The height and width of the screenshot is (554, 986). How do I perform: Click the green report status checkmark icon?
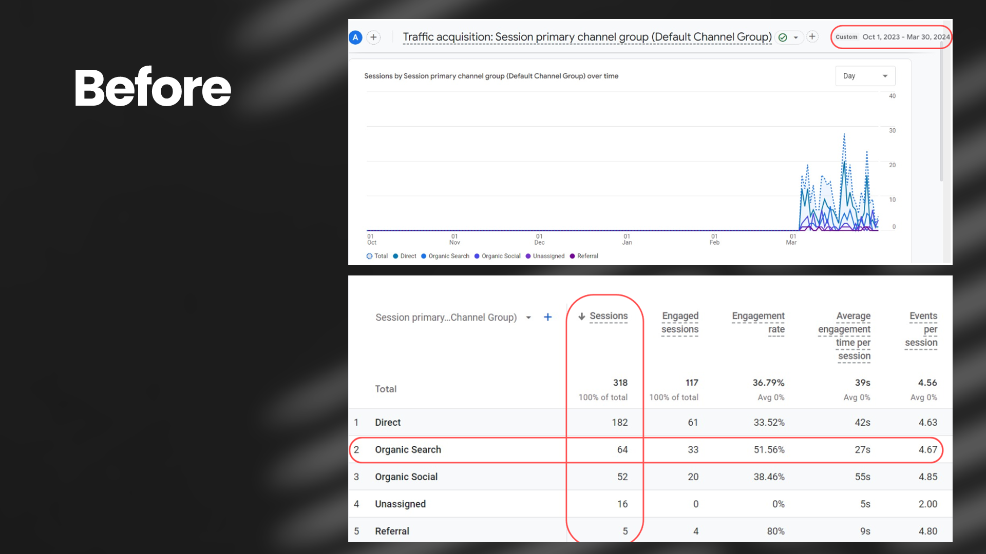point(783,37)
